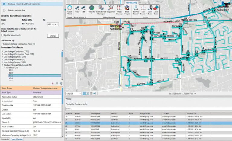Select overhead item 1024 in trace results
The height and width of the screenshot is (141, 232).
[x=11, y=73]
